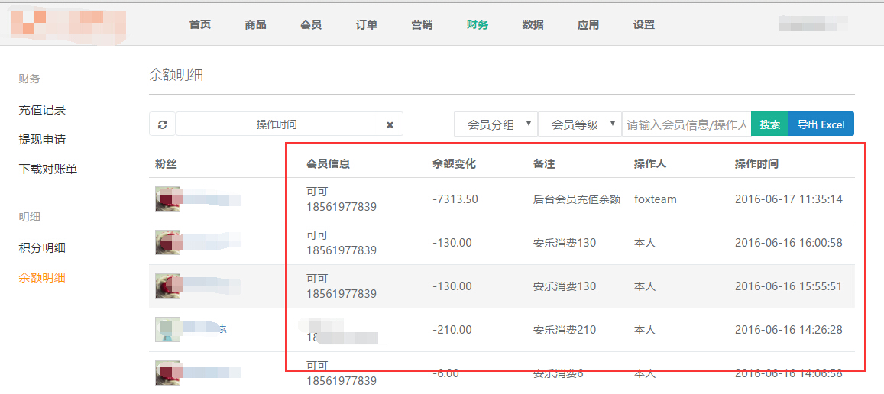The image size is (884, 394).
Task: Click the -210.00 balance change value
Action: [x=452, y=329]
